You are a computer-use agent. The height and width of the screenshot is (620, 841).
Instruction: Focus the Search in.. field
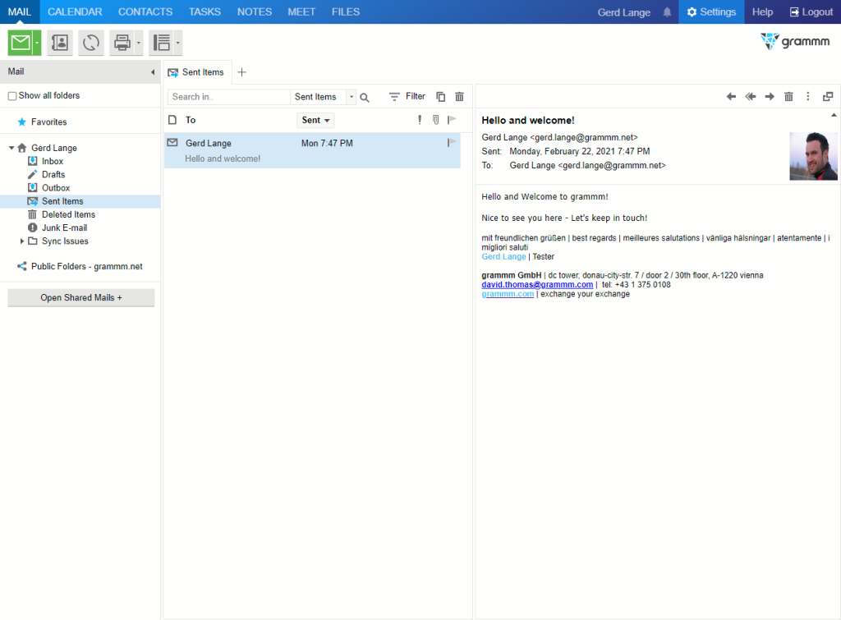pyautogui.click(x=228, y=97)
